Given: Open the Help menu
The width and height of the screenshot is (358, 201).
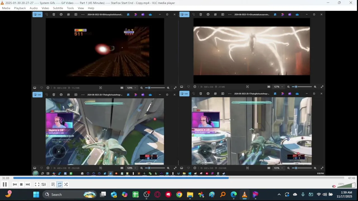Looking at the screenshot, I should pos(91,8).
